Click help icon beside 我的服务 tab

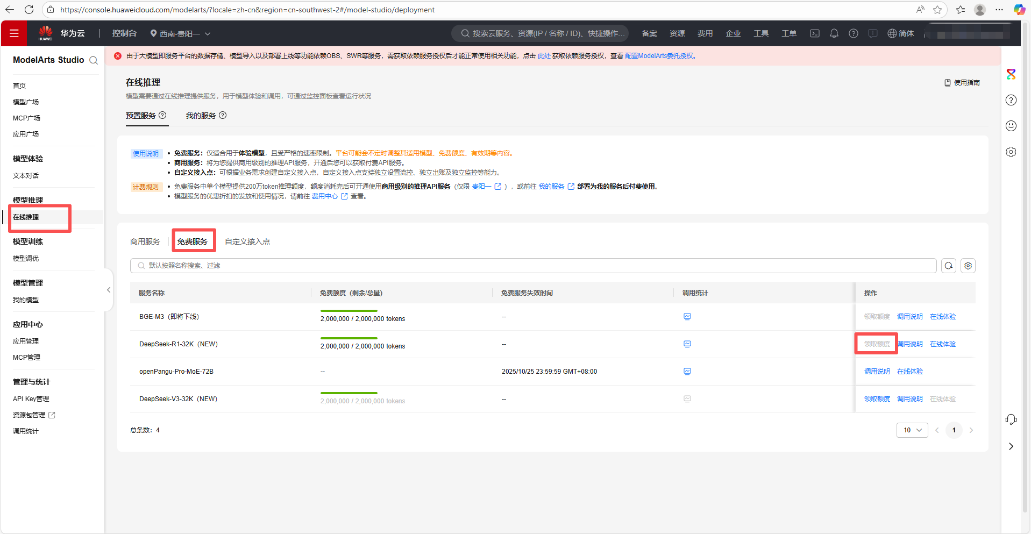point(223,115)
